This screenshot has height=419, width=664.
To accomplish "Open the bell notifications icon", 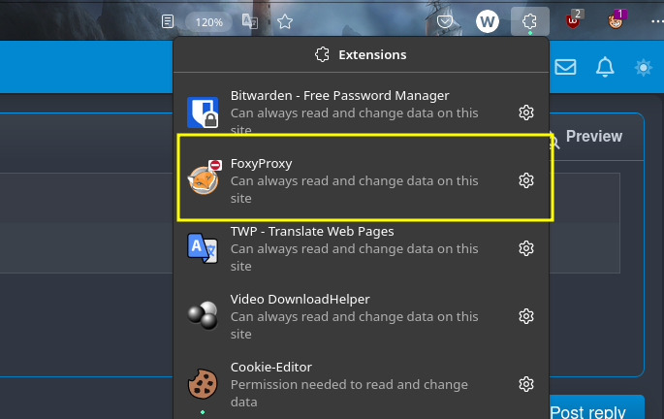I will coord(605,67).
